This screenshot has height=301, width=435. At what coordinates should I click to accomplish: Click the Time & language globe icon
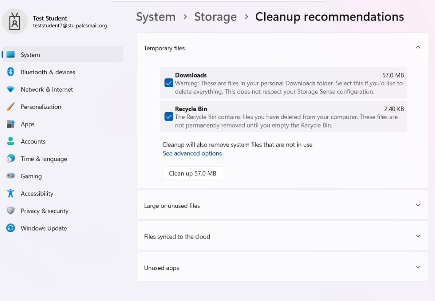coord(11,159)
